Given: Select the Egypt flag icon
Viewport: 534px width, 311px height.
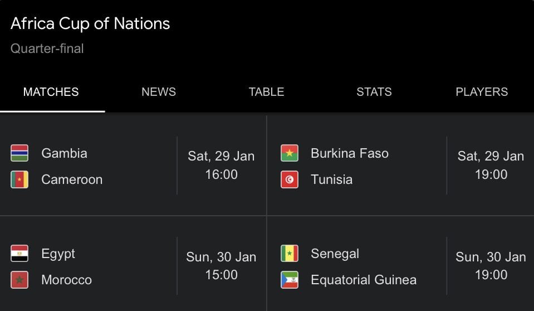Looking at the screenshot, I should [19, 254].
